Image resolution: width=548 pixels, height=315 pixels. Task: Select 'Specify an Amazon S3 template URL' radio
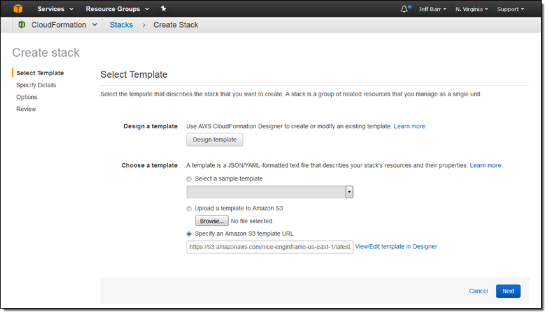(x=189, y=234)
